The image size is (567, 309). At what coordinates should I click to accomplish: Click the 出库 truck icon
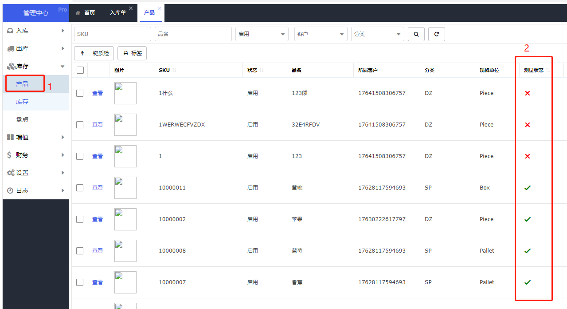pyautogui.click(x=11, y=49)
